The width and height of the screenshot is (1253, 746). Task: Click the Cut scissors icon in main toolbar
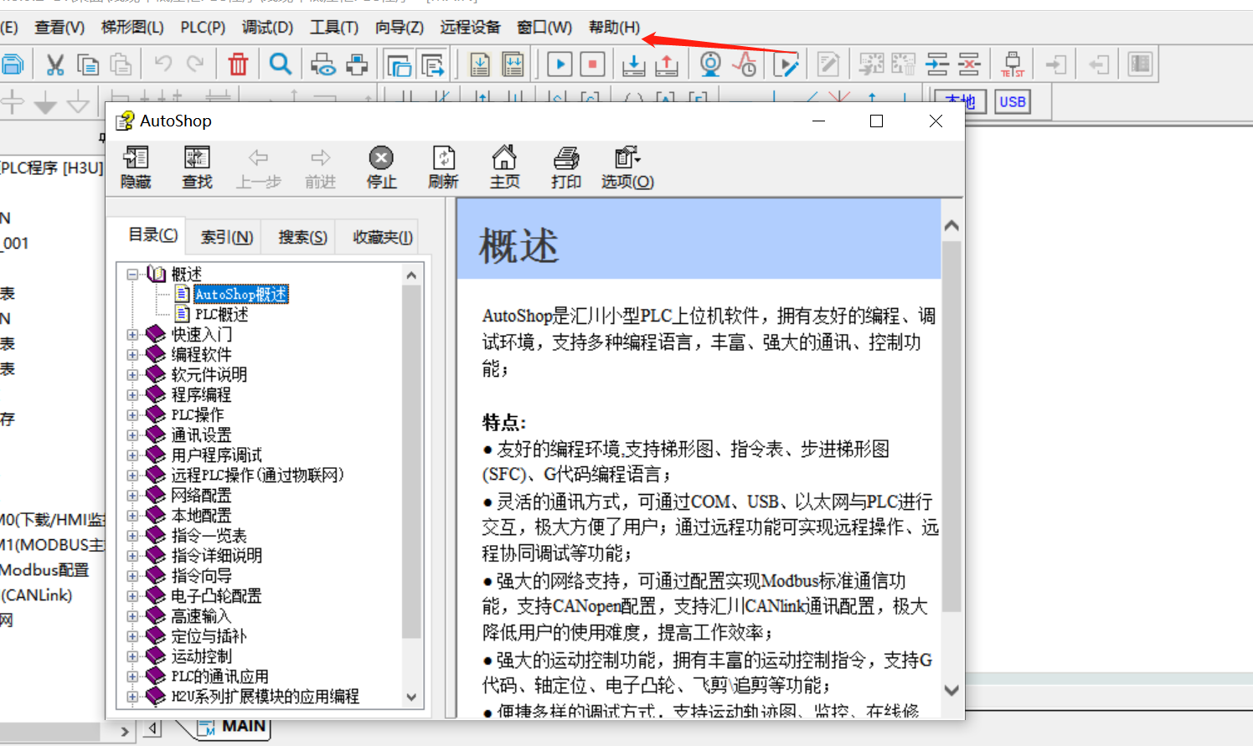55,64
